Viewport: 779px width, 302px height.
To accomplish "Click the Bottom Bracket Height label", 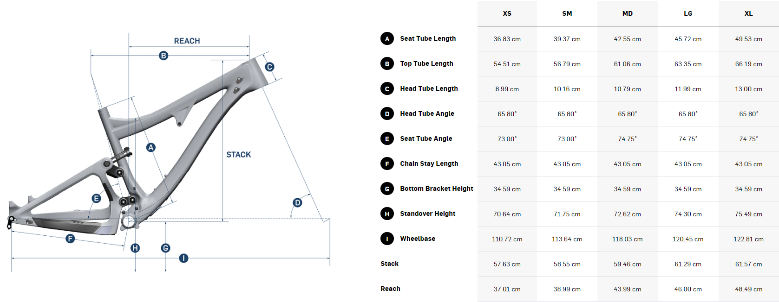I will click(x=436, y=189).
